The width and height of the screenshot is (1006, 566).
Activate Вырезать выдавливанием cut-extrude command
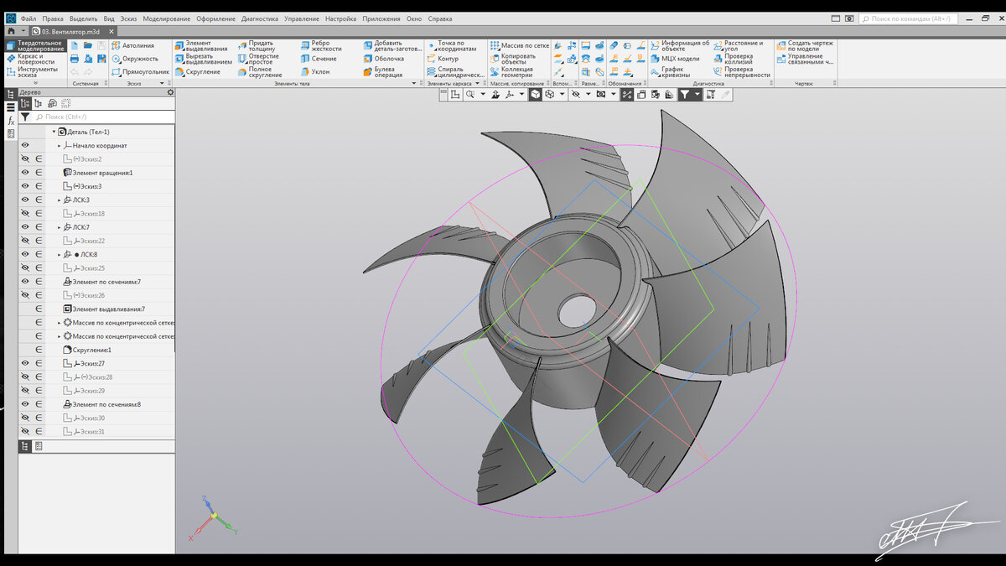pos(204,59)
